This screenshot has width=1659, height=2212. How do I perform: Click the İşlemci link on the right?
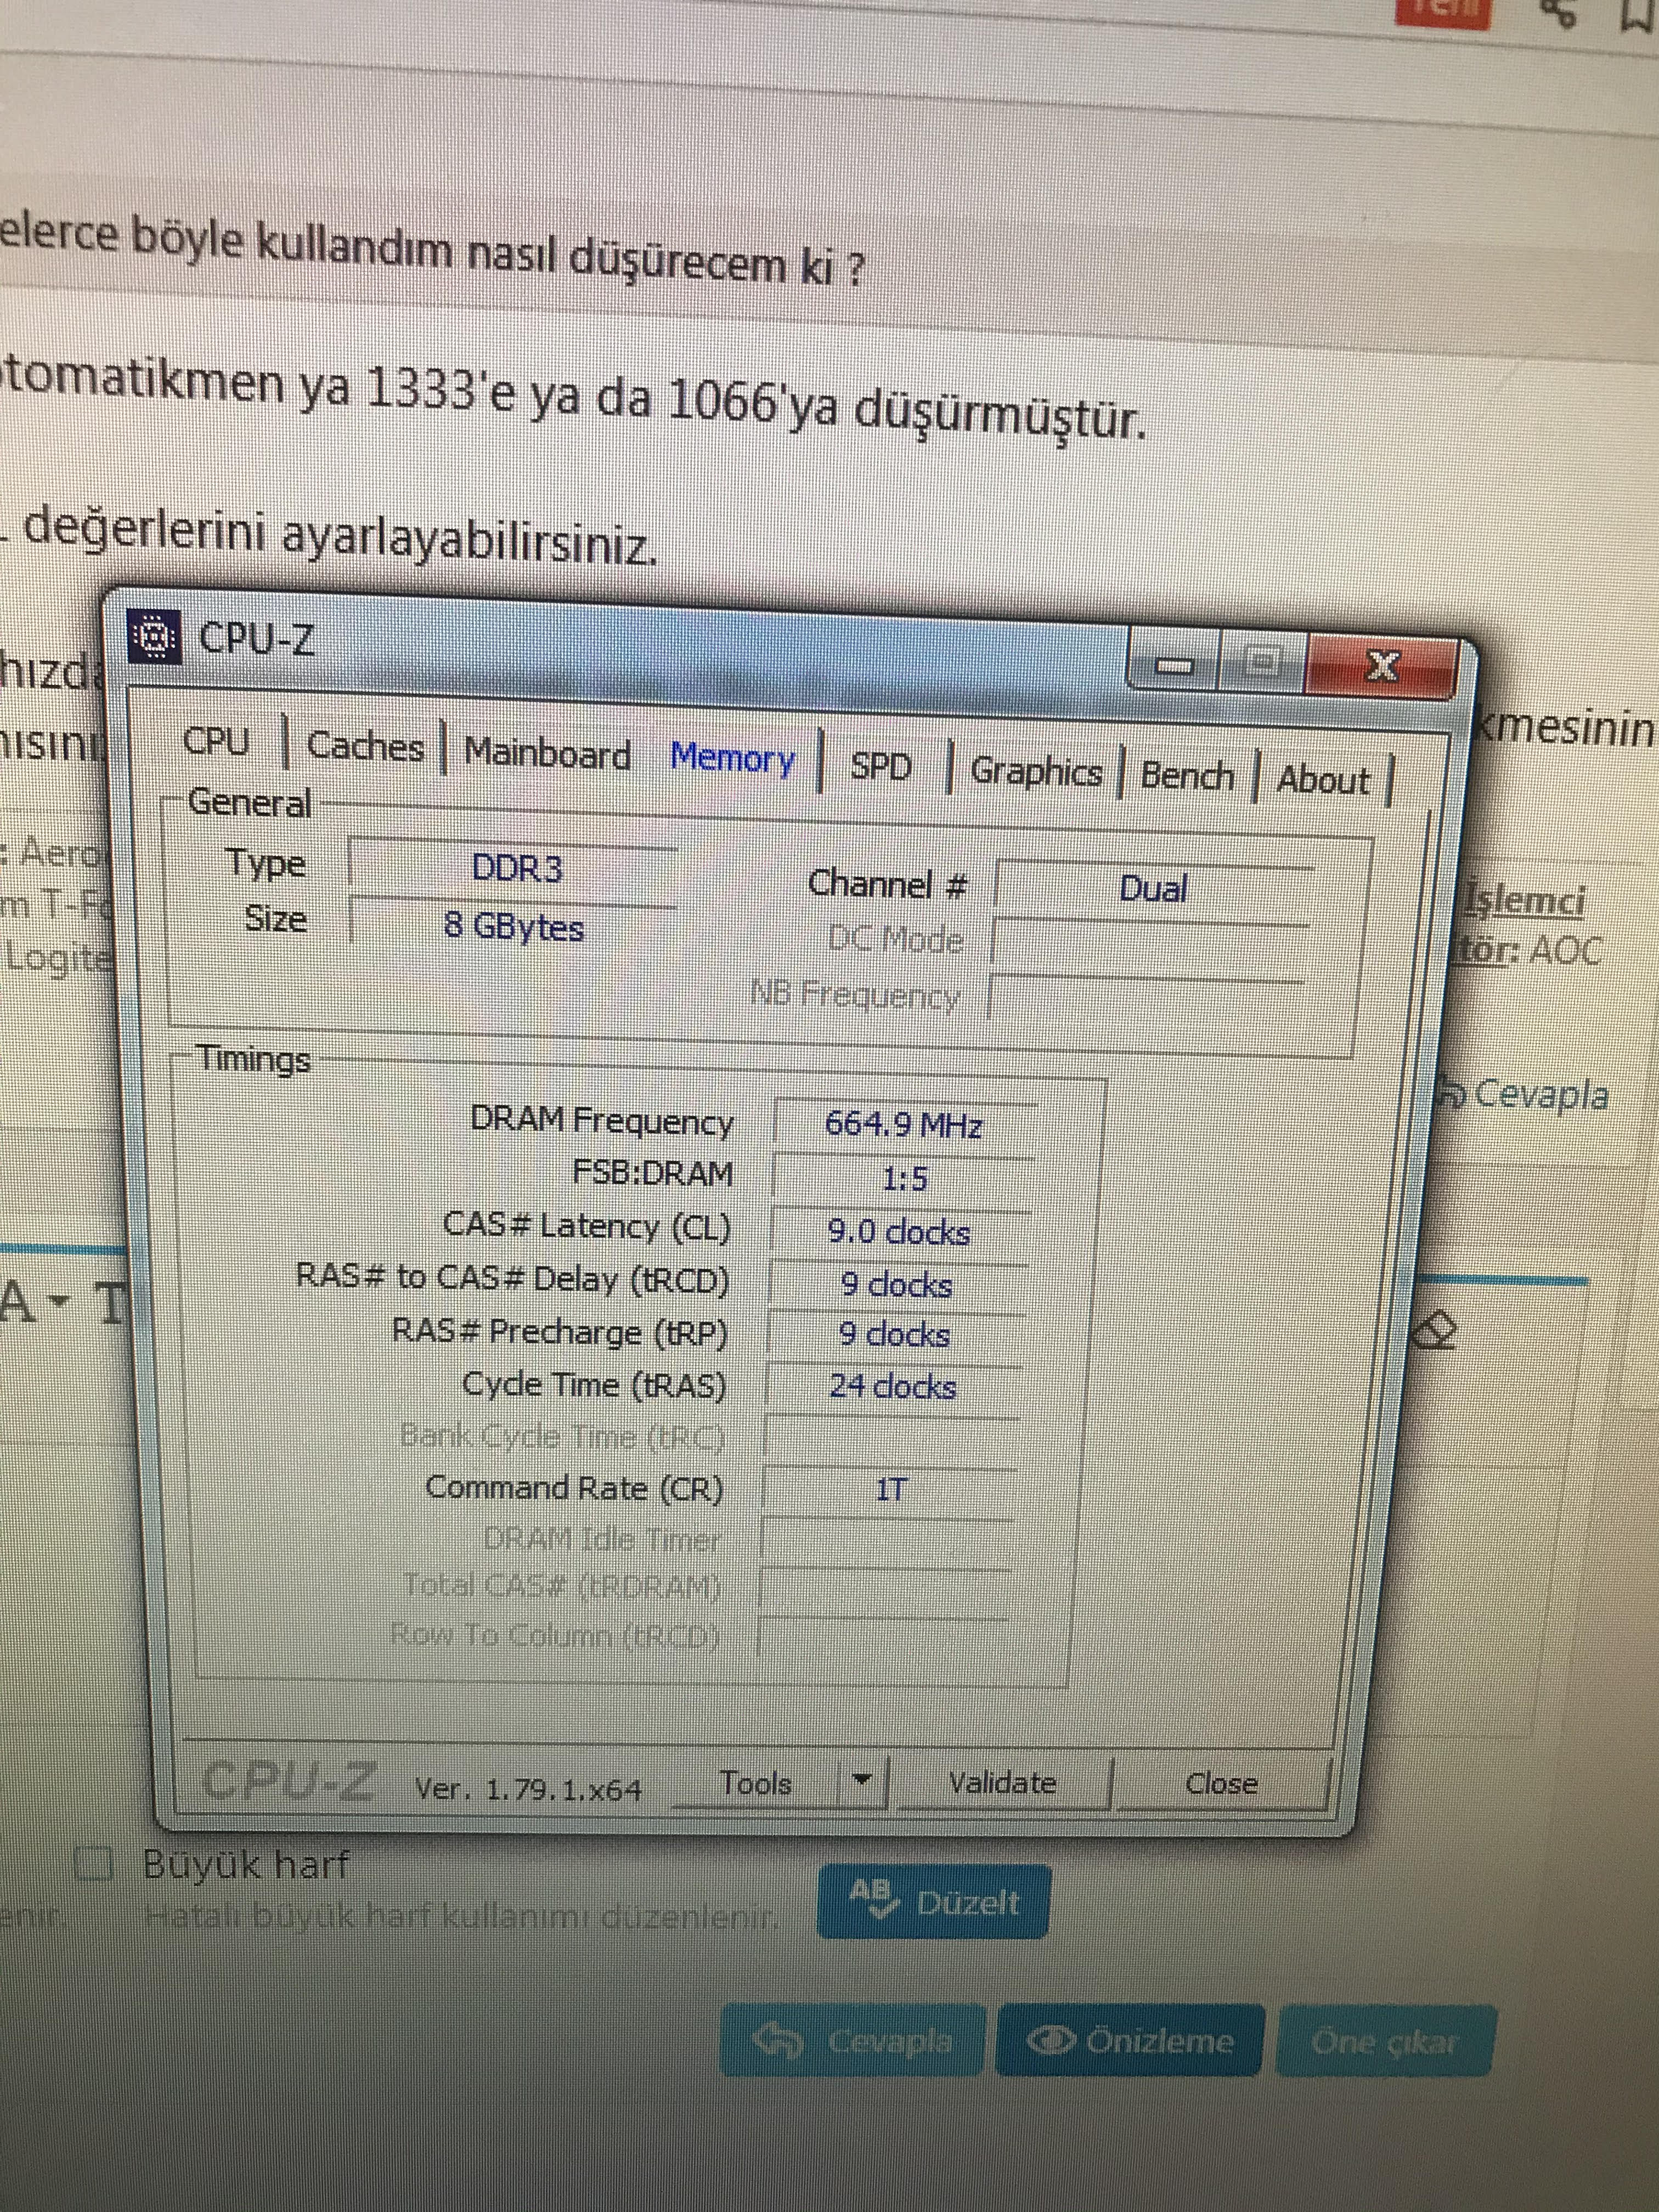click(1523, 901)
